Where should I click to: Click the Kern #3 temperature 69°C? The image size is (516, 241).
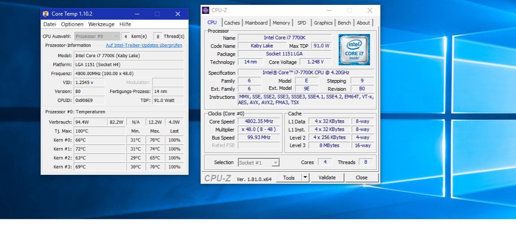coord(100,167)
